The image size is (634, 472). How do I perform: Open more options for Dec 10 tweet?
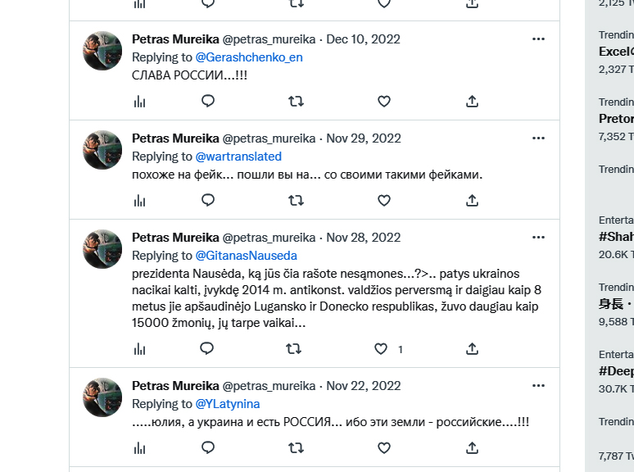538,39
